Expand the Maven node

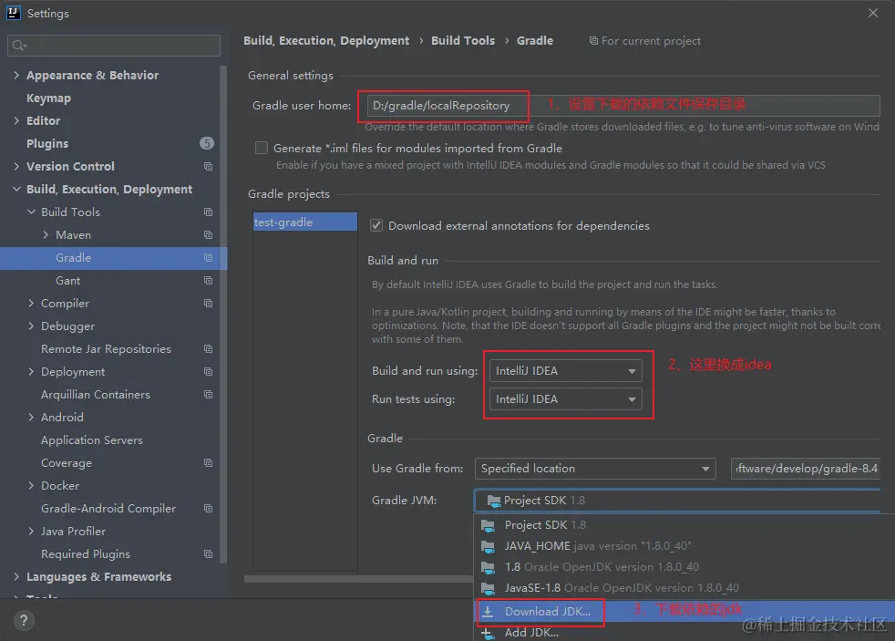(46, 234)
